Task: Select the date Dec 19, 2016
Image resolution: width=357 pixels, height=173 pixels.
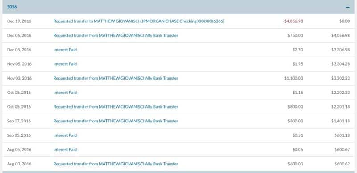Action: pos(19,21)
